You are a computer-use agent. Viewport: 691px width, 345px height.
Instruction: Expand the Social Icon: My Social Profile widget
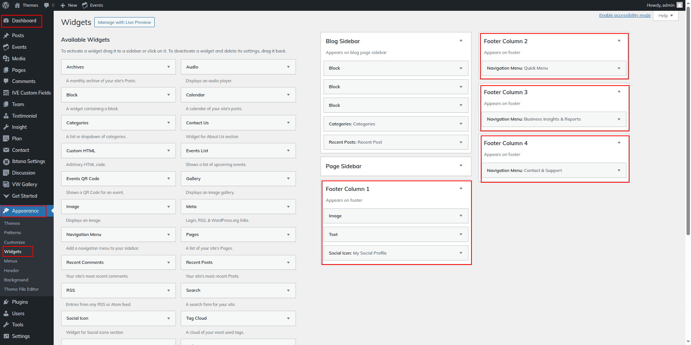pyautogui.click(x=461, y=253)
